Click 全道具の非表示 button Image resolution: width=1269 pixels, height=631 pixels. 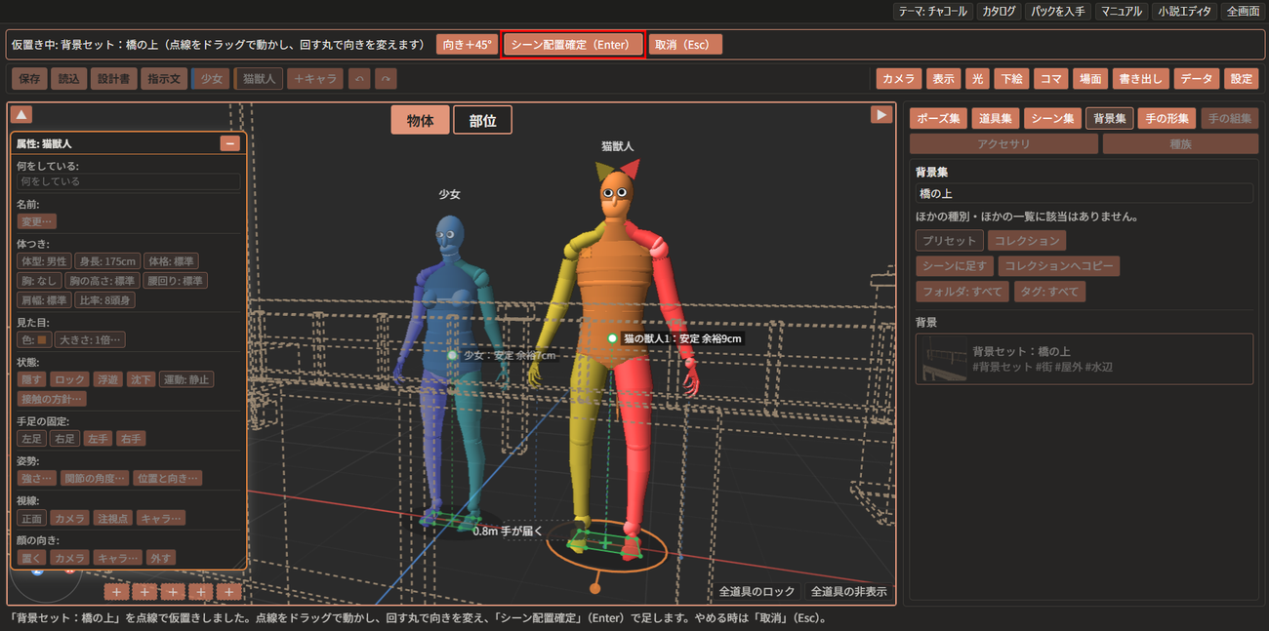pyautogui.click(x=849, y=592)
